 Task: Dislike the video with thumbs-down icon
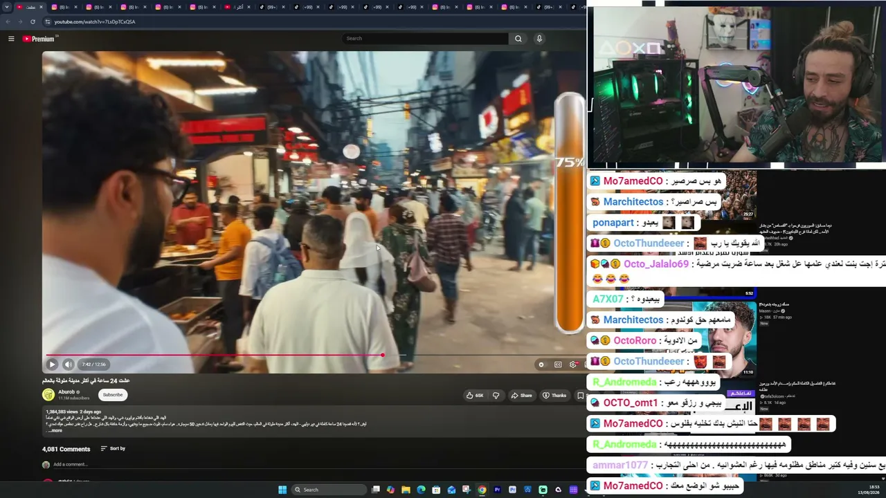tap(496, 396)
